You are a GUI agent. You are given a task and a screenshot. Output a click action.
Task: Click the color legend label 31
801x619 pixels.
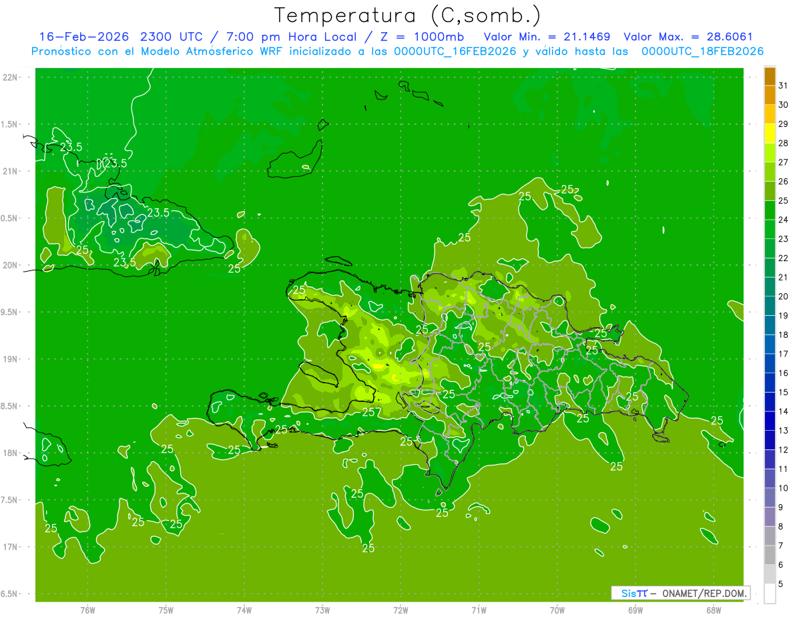pos(784,85)
